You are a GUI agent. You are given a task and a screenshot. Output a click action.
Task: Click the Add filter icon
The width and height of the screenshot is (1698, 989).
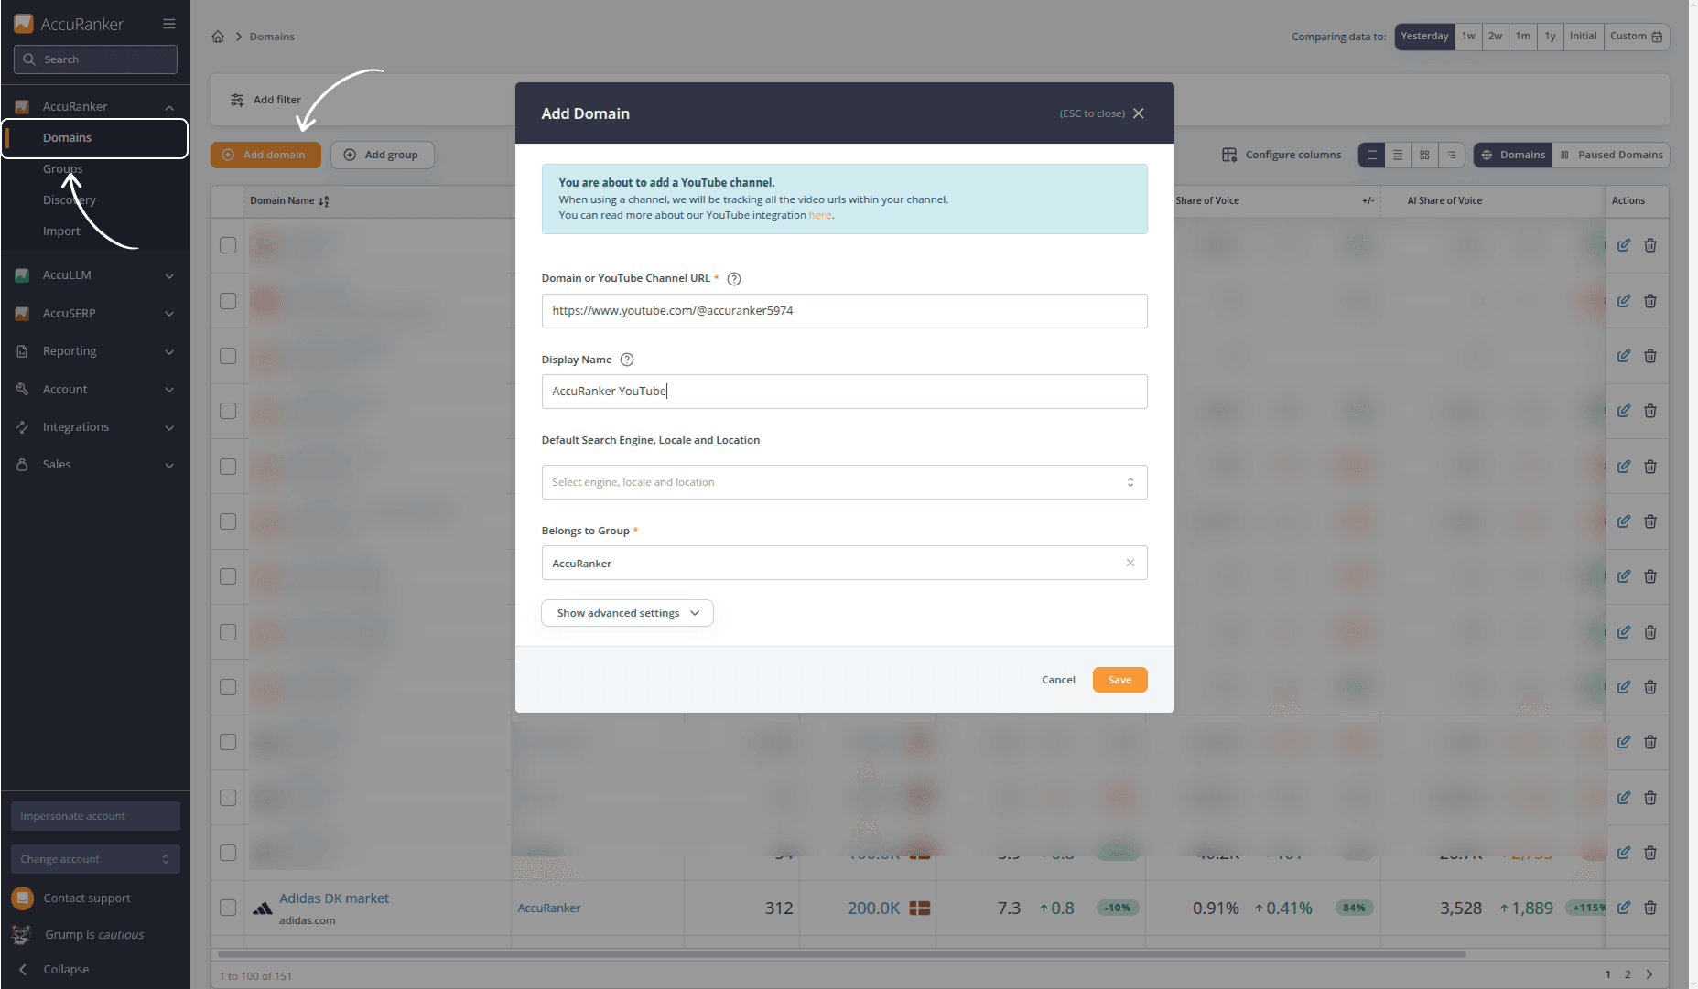237,100
